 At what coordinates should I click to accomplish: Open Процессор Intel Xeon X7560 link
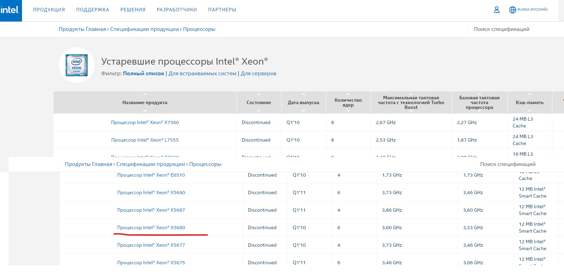click(x=145, y=123)
